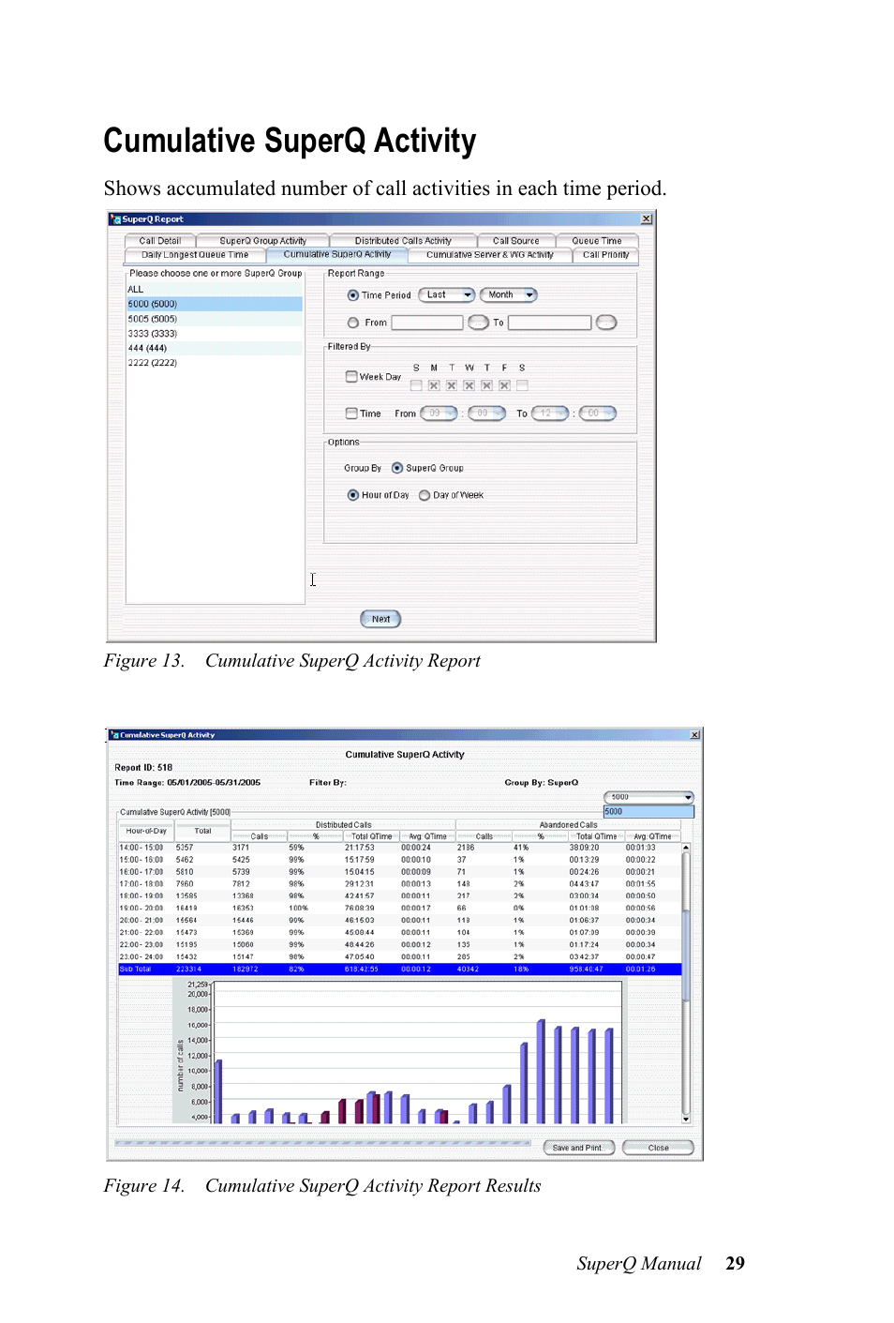Select the Day of Week option
Screen dimensions: 894x1323
pyautogui.click(x=425, y=495)
